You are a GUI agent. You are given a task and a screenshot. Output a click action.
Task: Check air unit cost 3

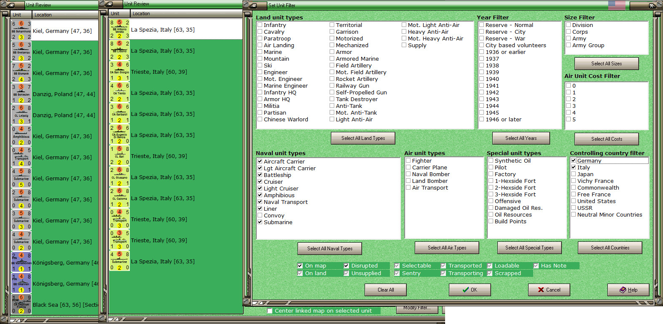tap(569, 106)
